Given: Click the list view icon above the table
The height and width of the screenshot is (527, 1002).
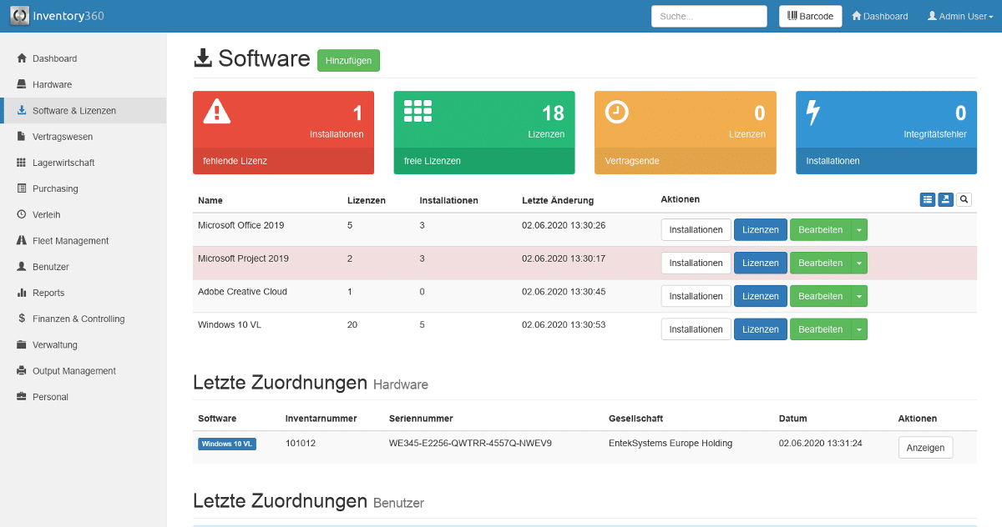Looking at the screenshot, I should [927, 199].
